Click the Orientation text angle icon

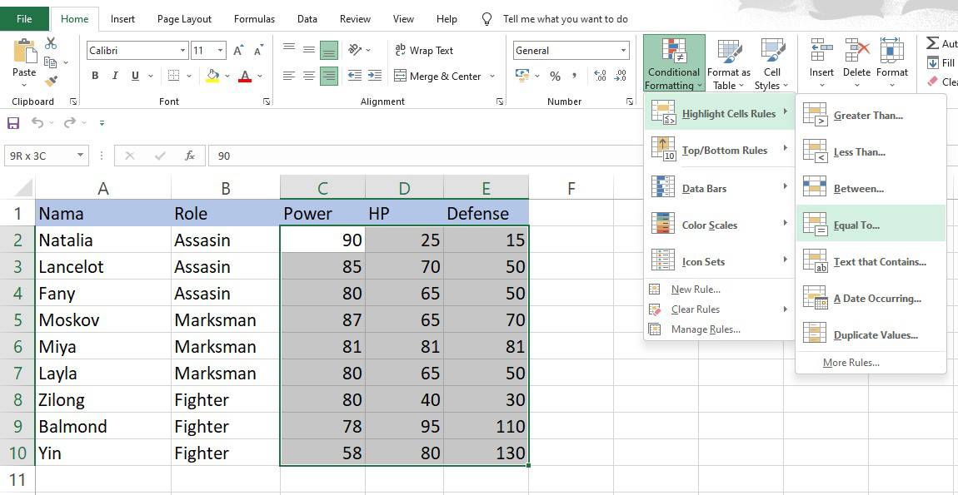354,50
